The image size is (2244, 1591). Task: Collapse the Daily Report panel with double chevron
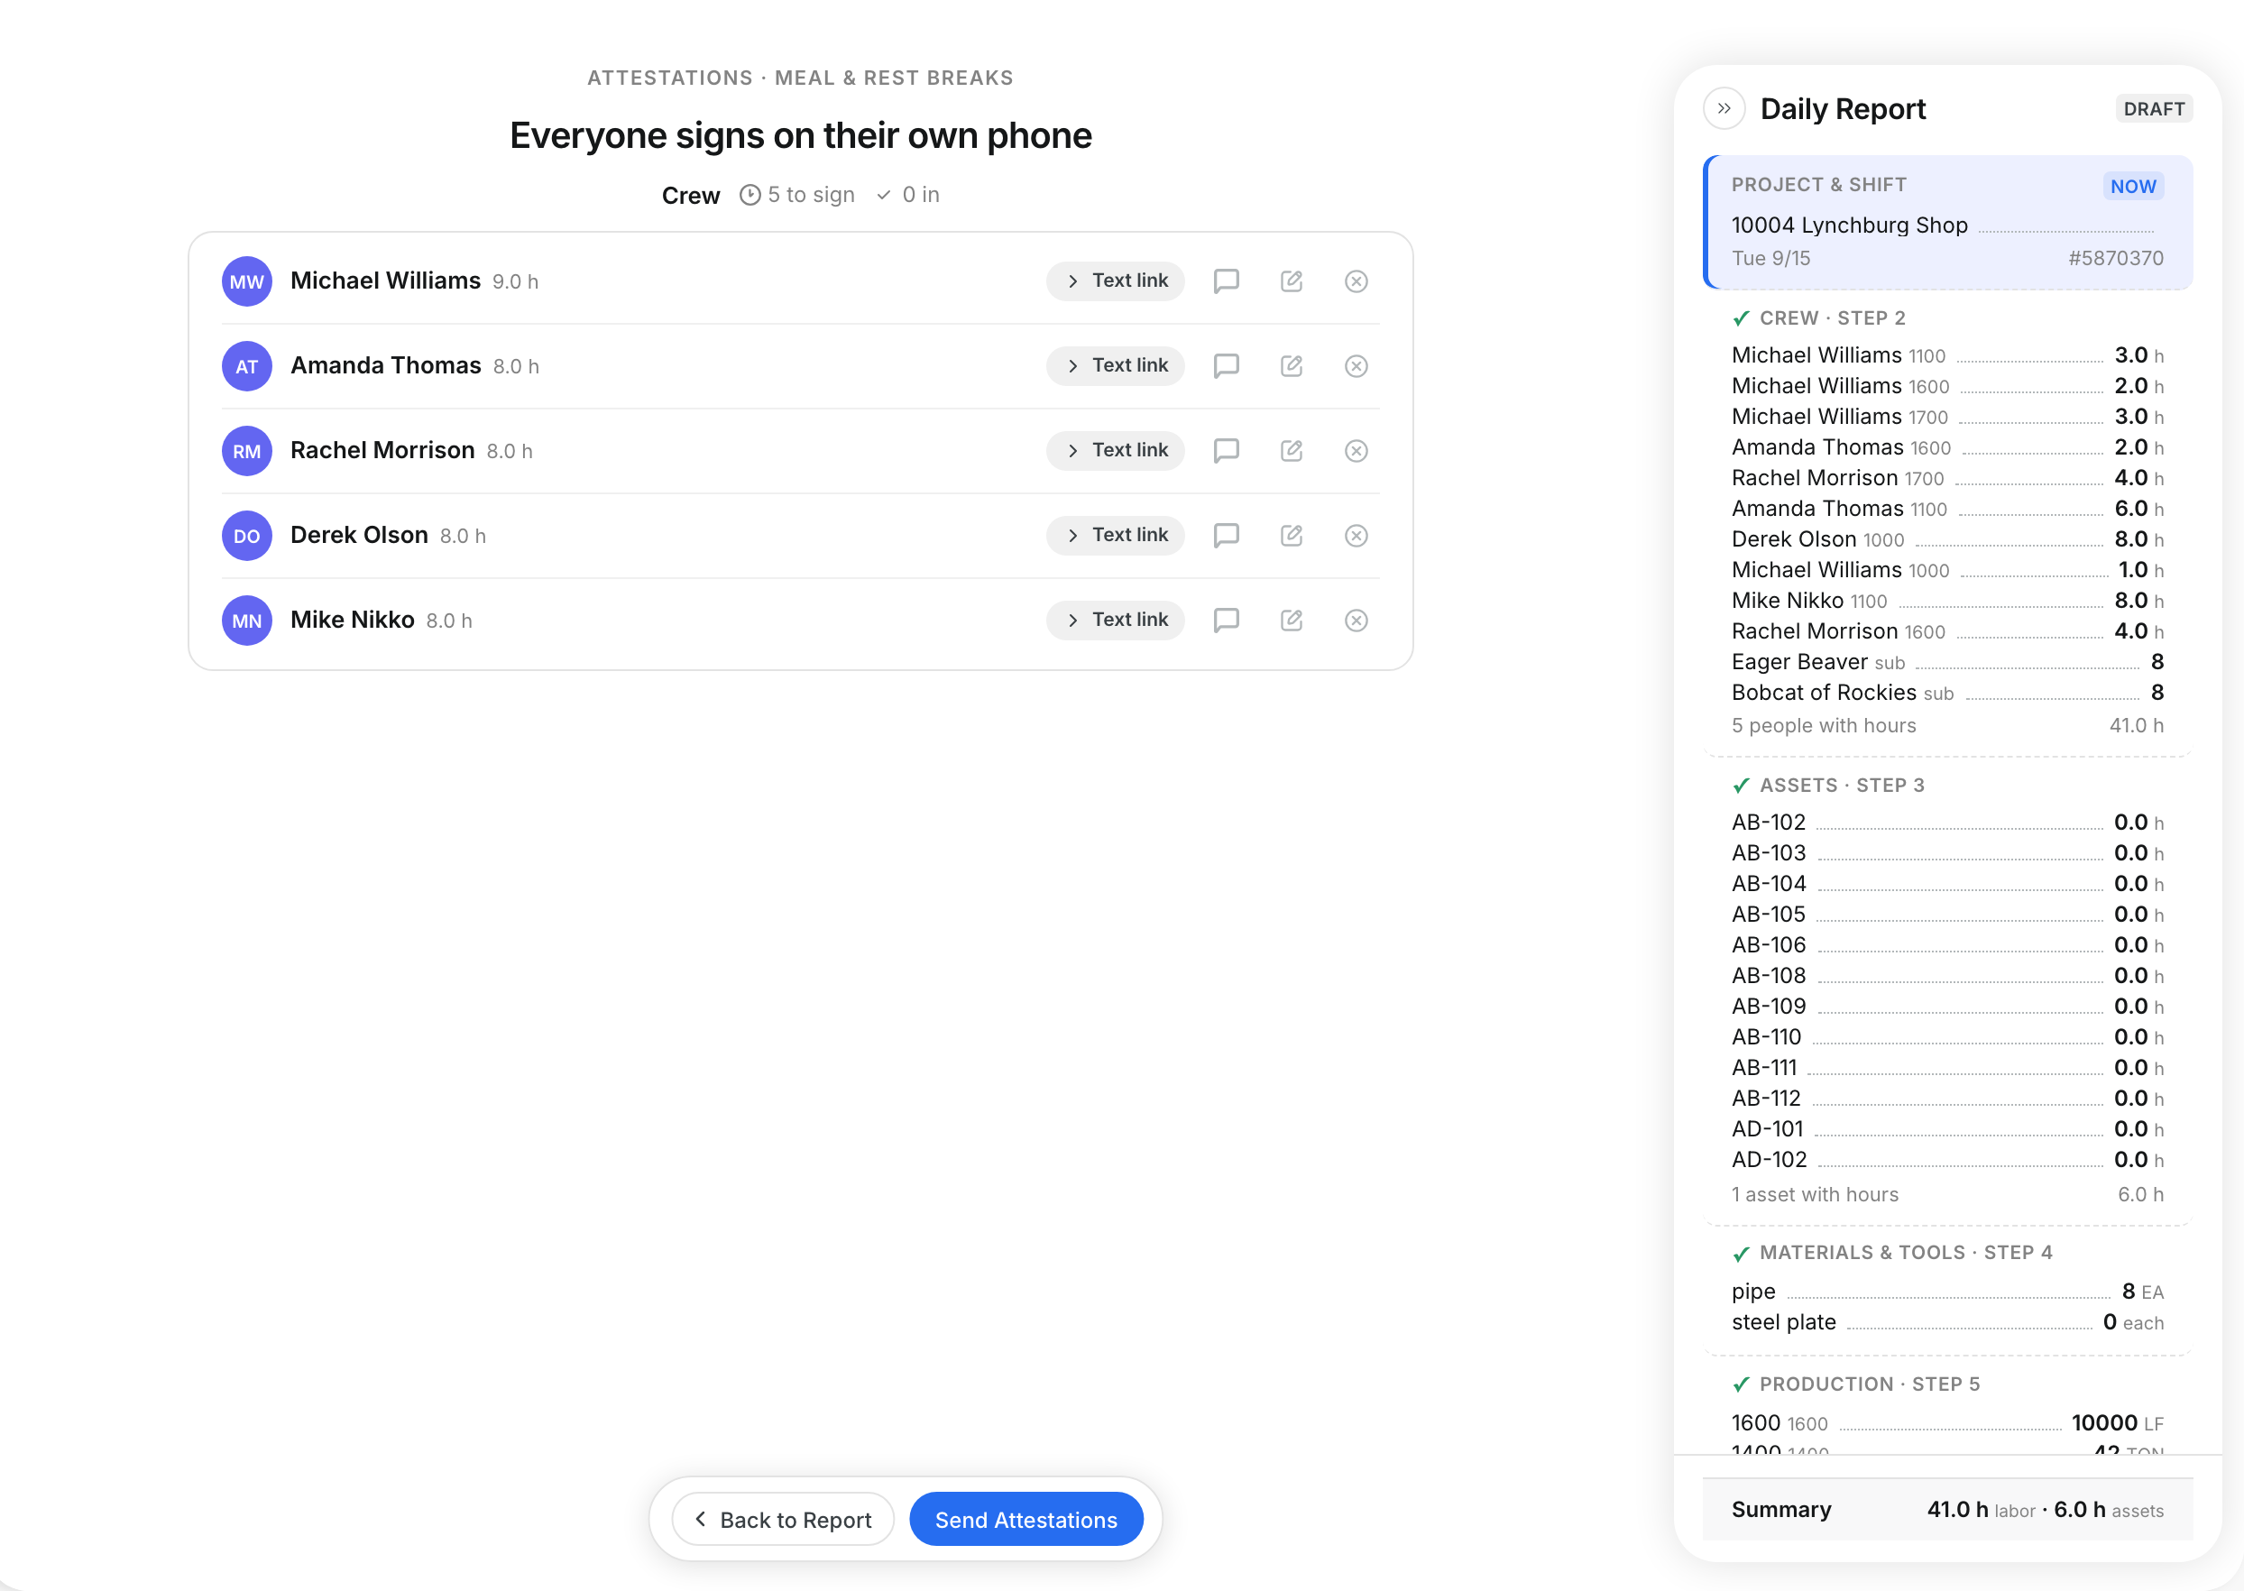[1724, 109]
